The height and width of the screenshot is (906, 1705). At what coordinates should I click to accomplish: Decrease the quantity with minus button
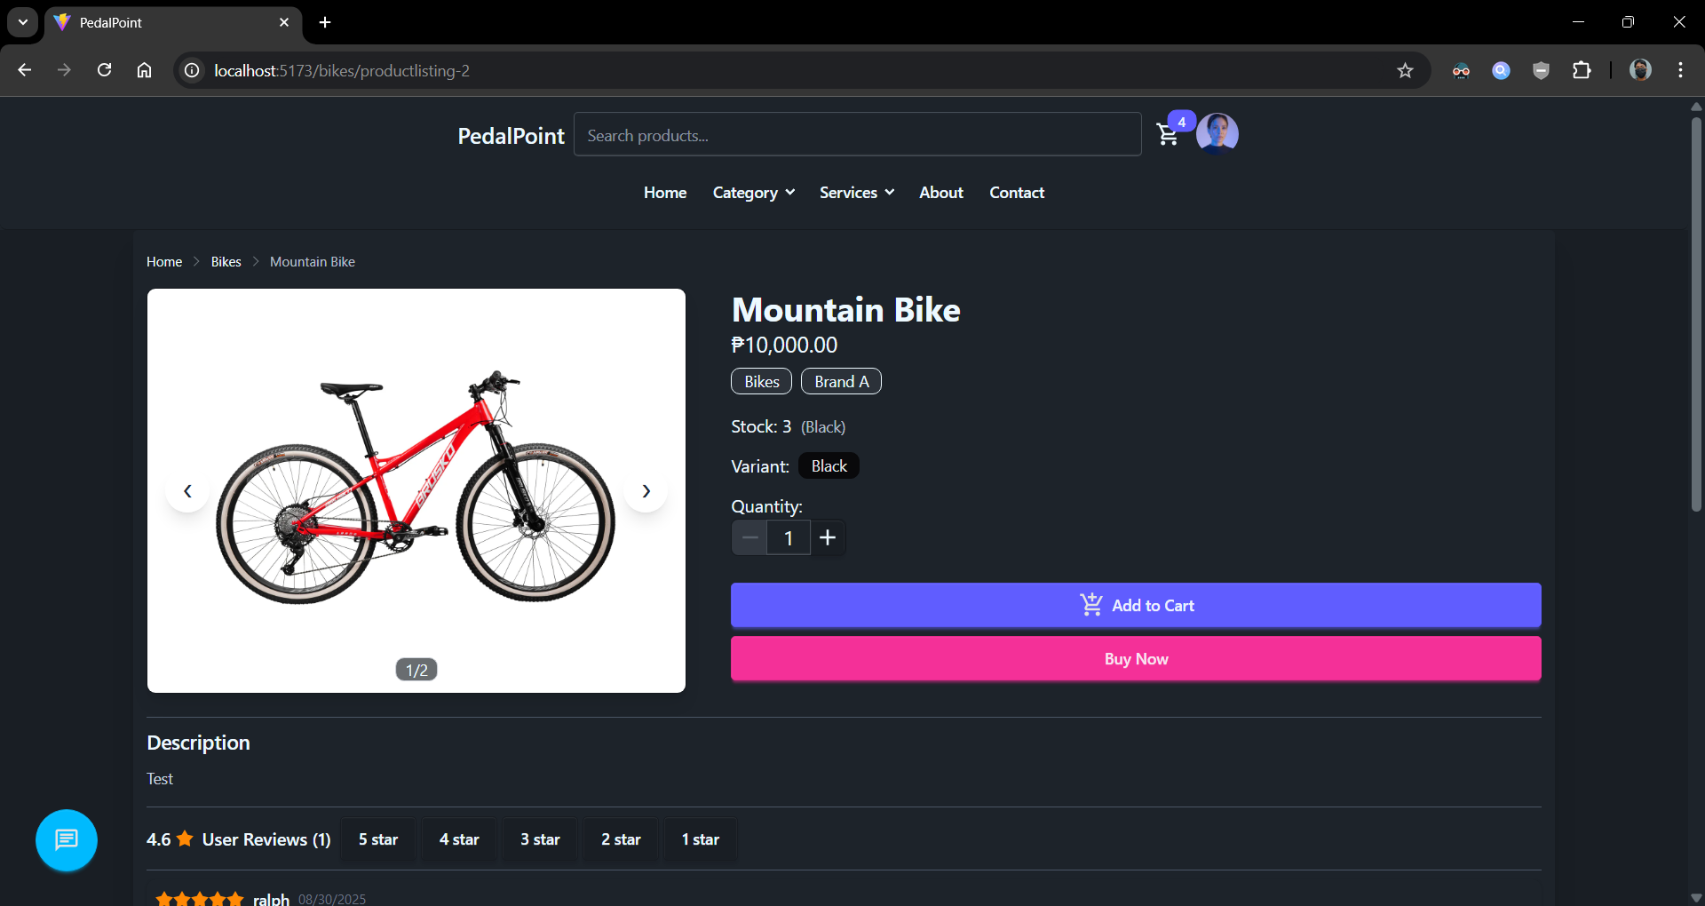pyautogui.click(x=749, y=537)
